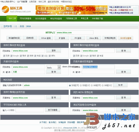Click 查询 button in 测试死链接/全站PR查询 section

click(x=123, y=110)
